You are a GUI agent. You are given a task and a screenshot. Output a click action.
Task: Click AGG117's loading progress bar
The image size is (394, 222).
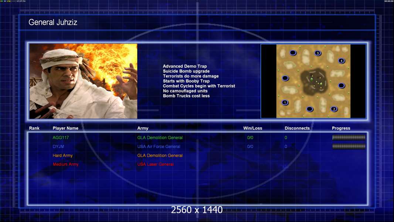(x=349, y=138)
